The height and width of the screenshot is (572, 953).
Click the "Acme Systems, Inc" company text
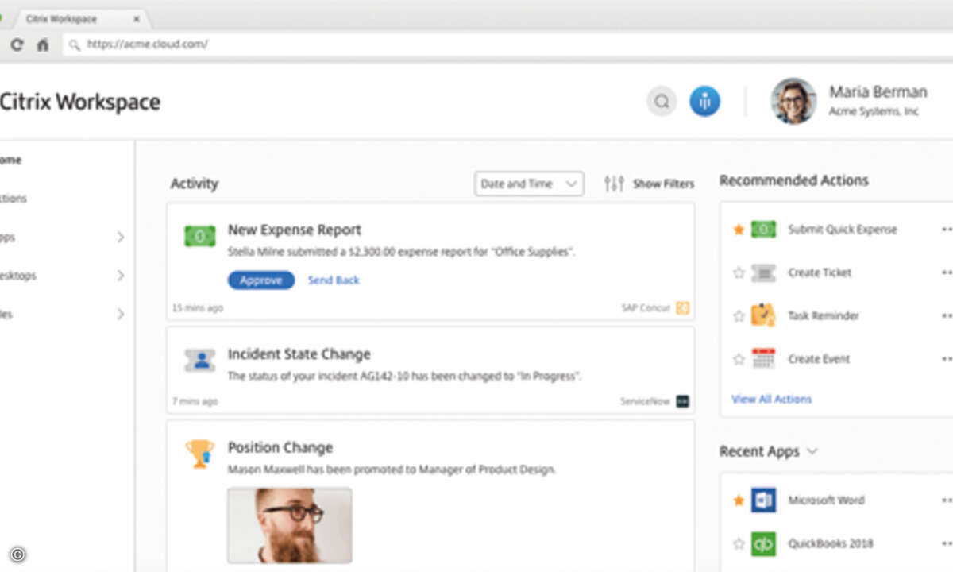874,112
